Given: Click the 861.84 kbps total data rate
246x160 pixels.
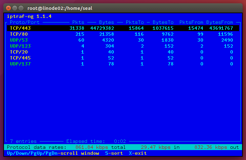Looking at the screenshot, I should [101, 147].
